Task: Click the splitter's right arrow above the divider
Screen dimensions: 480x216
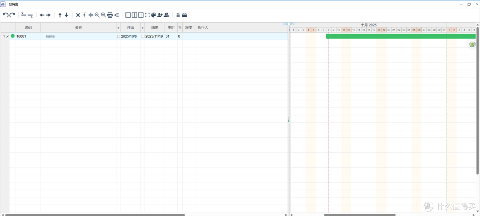Action: 293,23
